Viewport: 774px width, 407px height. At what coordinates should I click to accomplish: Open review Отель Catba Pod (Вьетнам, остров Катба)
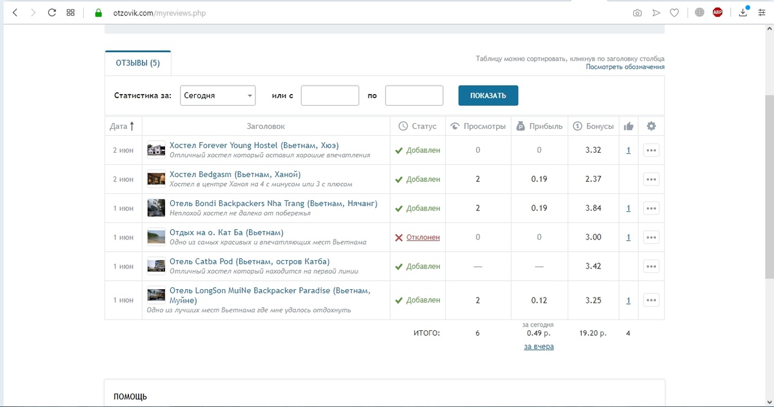pos(249,261)
